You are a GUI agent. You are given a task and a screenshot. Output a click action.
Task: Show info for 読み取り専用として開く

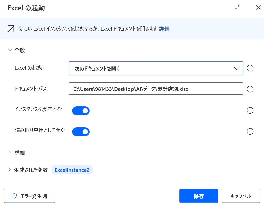click(250, 131)
